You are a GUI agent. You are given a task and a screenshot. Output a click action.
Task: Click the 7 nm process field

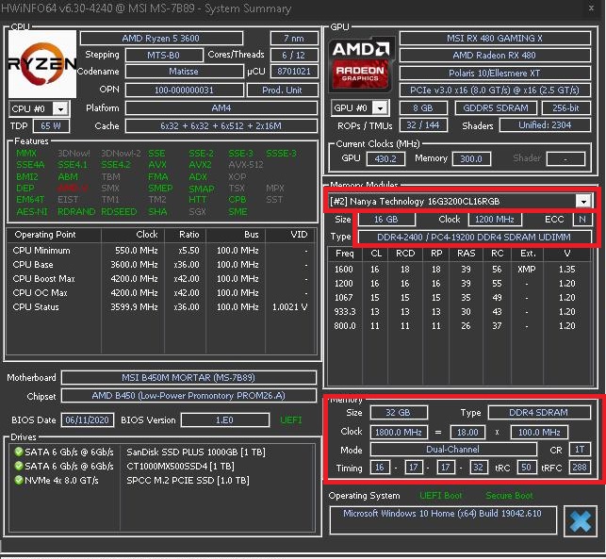point(294,39)
